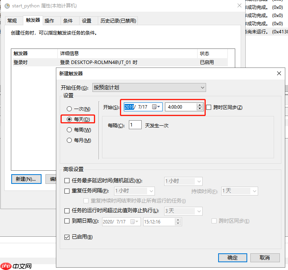Enable 任务最多延迟时间(随机延迟) checkbox
This screenshot has height=270, width=288.
point(67,181)
